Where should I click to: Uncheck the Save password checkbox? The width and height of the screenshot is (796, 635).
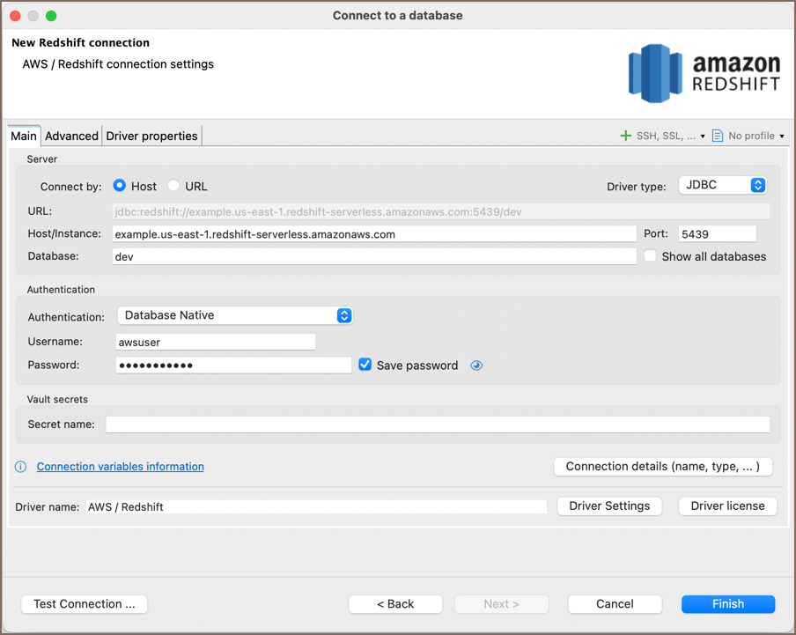(365, 365)
